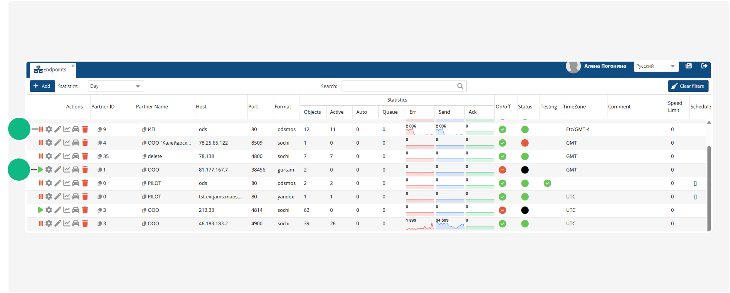Open Err sparkline for host 46.183.183.2

tap(420, 224)
